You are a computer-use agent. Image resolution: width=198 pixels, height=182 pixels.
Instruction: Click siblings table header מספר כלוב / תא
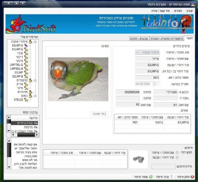128,117
